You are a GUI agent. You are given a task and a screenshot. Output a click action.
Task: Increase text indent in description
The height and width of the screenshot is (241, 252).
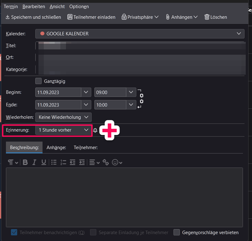click(82, 162)
